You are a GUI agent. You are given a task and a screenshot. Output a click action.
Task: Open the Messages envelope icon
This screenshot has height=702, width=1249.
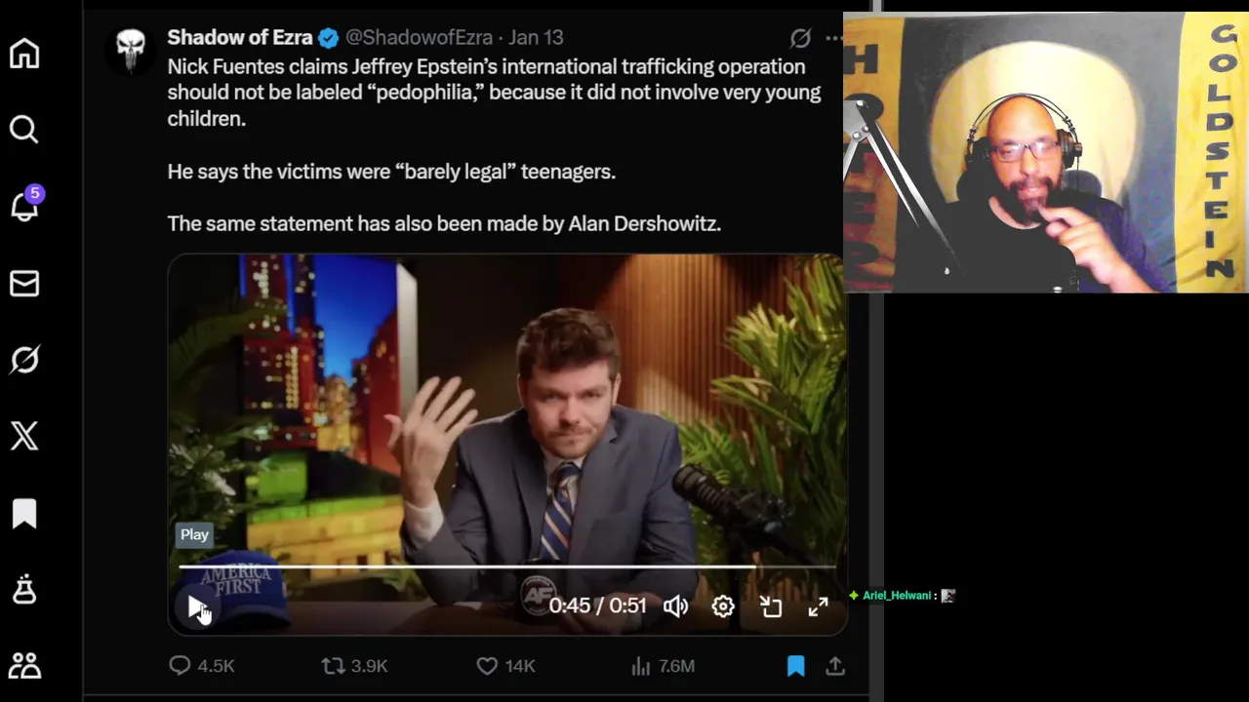point(24,284)
